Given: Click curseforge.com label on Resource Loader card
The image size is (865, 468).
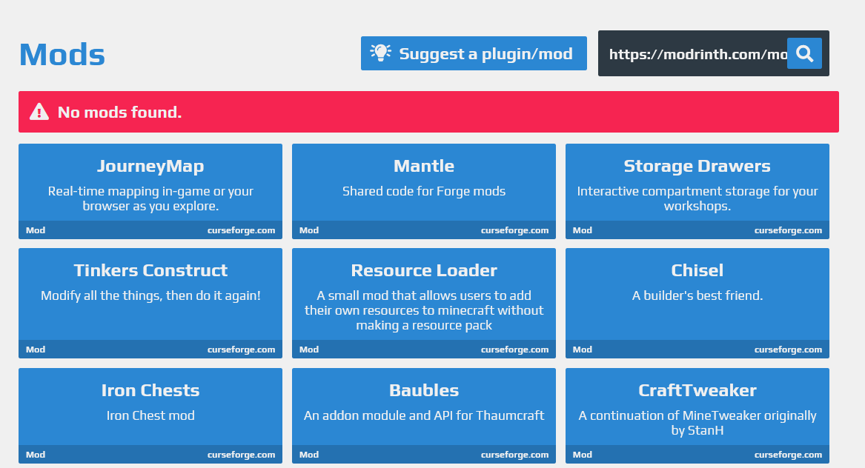Looking at the screenshot, I should (514, 350).
